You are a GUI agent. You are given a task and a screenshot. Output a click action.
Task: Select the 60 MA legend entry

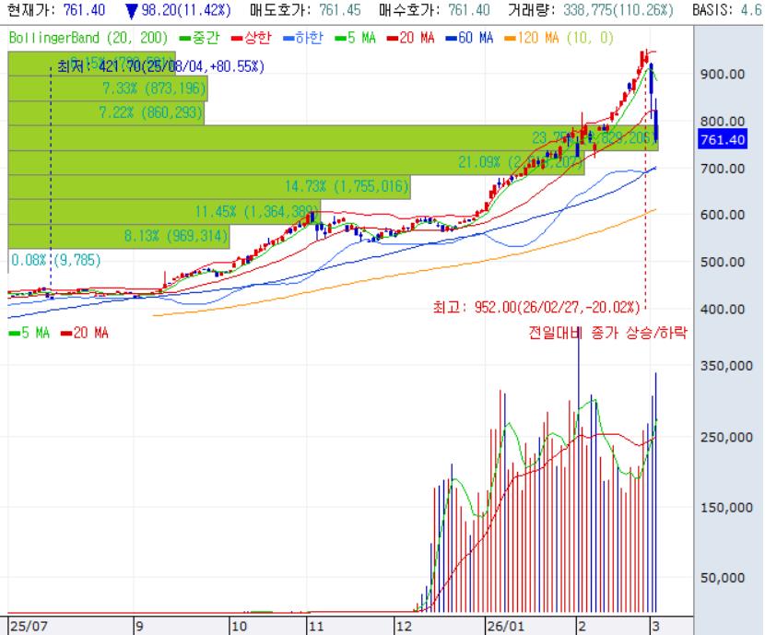point(472,41)
